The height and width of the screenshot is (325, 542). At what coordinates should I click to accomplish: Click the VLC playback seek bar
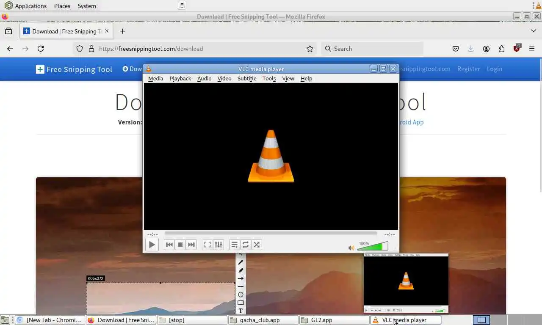[x=271, y=234]
